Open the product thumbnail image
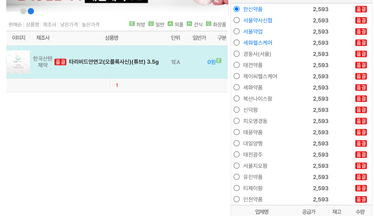The width and height of the screenshot is (374, 216). (18, 62)
